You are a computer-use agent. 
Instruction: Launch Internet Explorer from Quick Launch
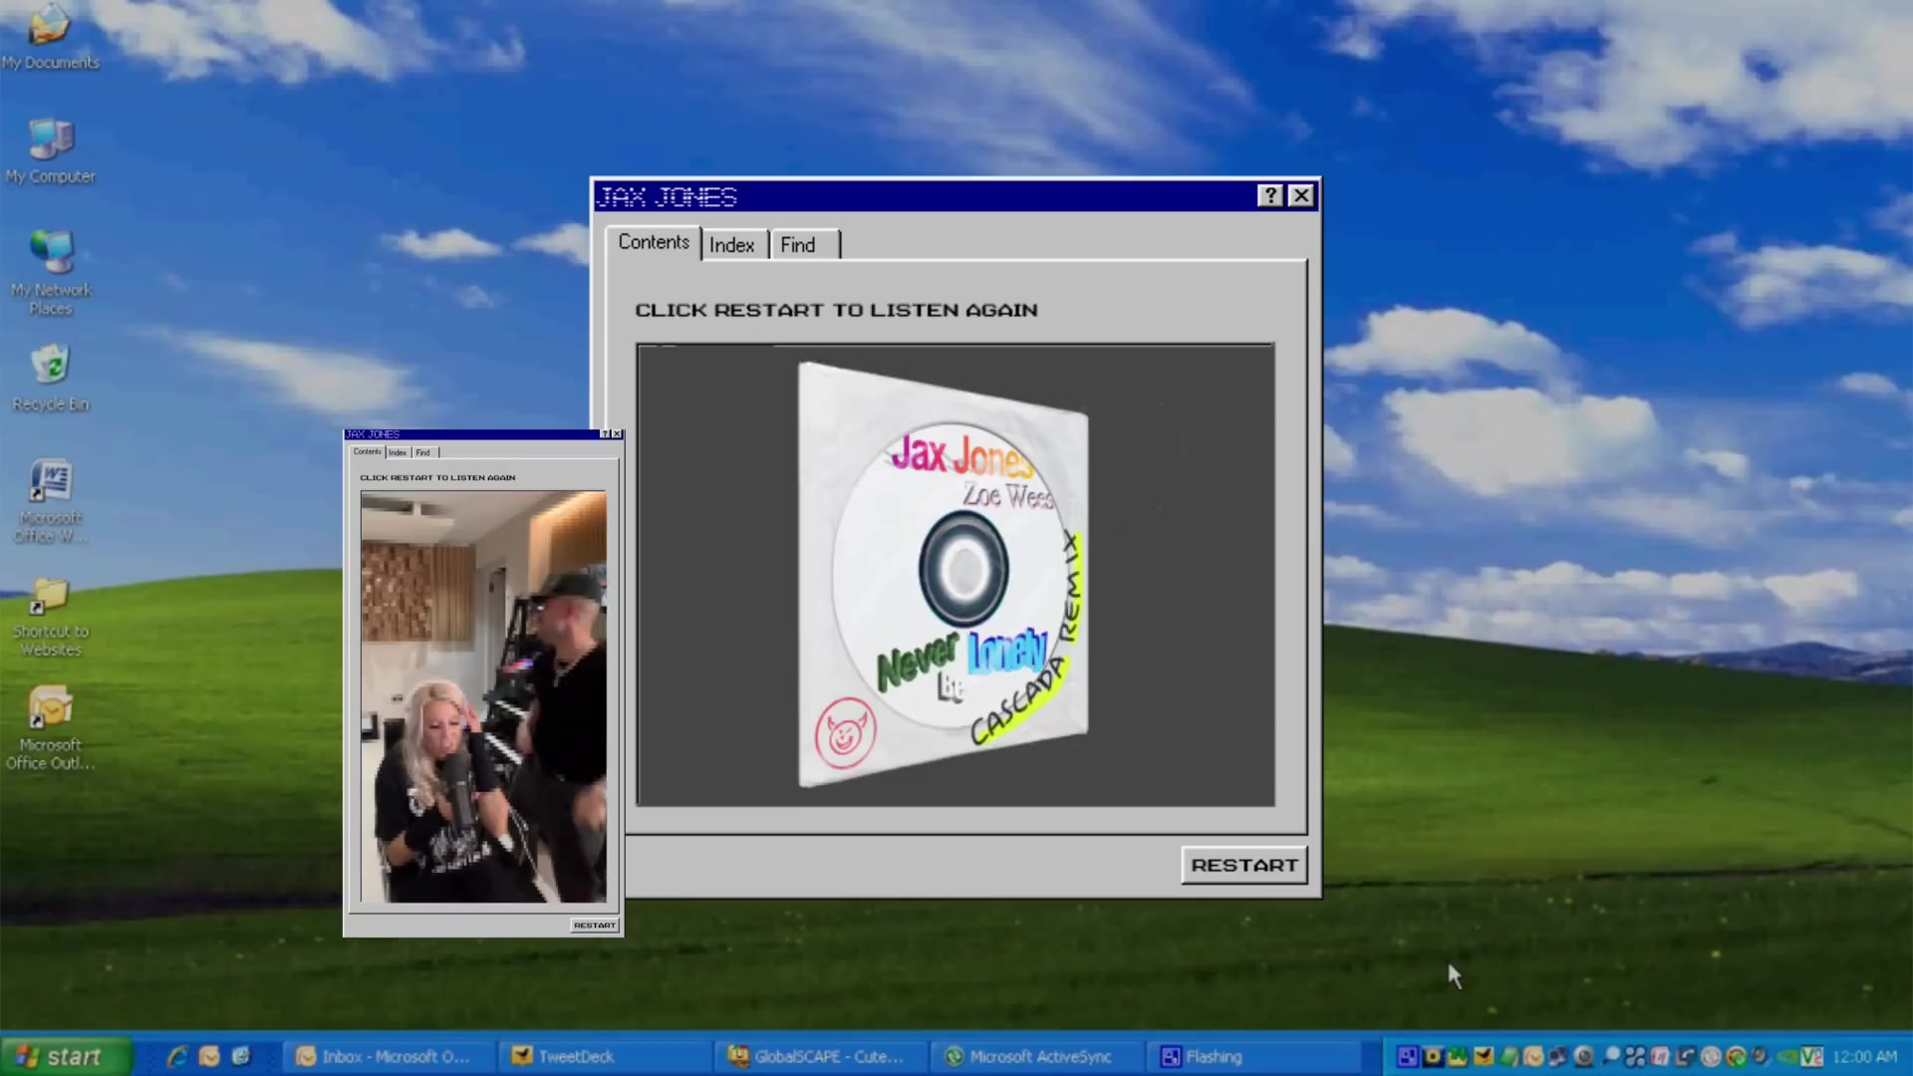coord(177,1056)
